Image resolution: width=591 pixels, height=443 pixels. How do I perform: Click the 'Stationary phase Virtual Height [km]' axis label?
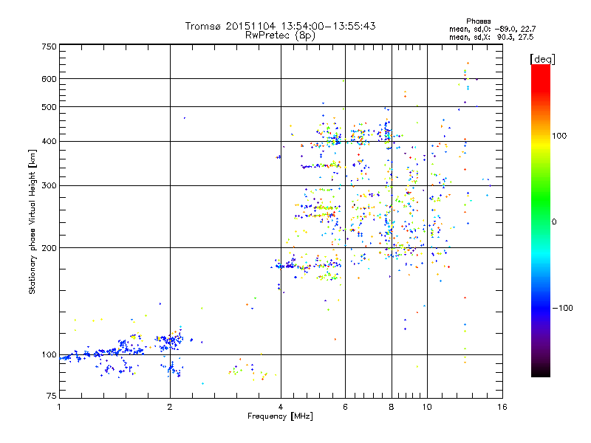click(32, 222)
